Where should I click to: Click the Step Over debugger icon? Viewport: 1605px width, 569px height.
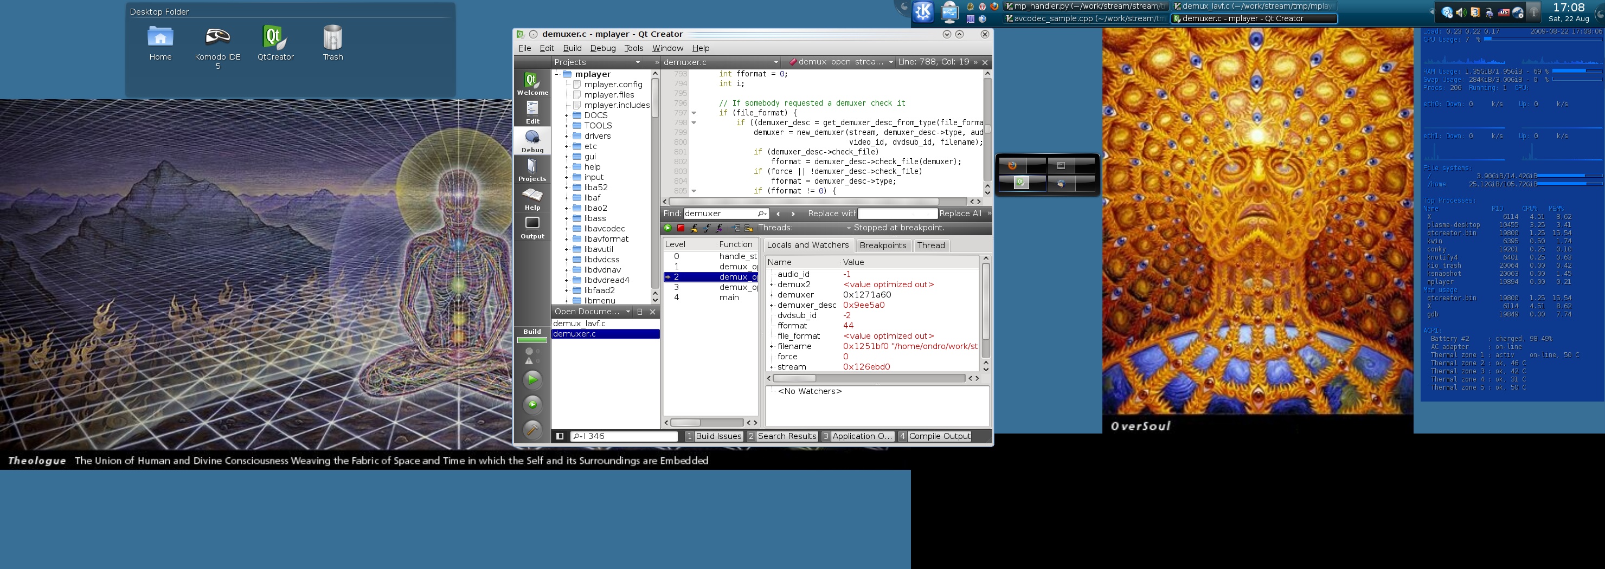(x=694, y=228)
